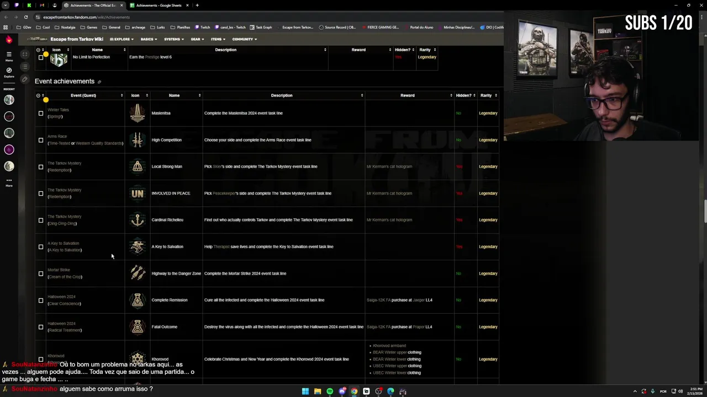Viewport: 707px width, 397px height.
Task: Edit Event achievements section pencil icon
Action: click(99, 82)
